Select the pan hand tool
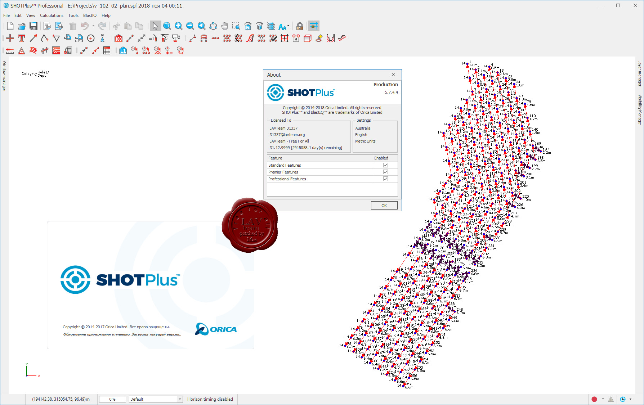This screenshot has height=405, width=644. (225, 26)
